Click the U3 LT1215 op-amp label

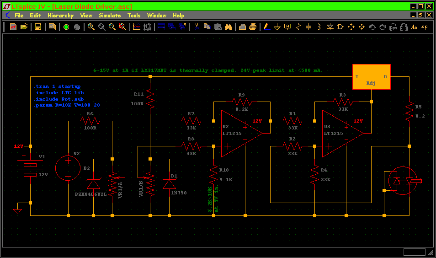(x=333, y=133)
